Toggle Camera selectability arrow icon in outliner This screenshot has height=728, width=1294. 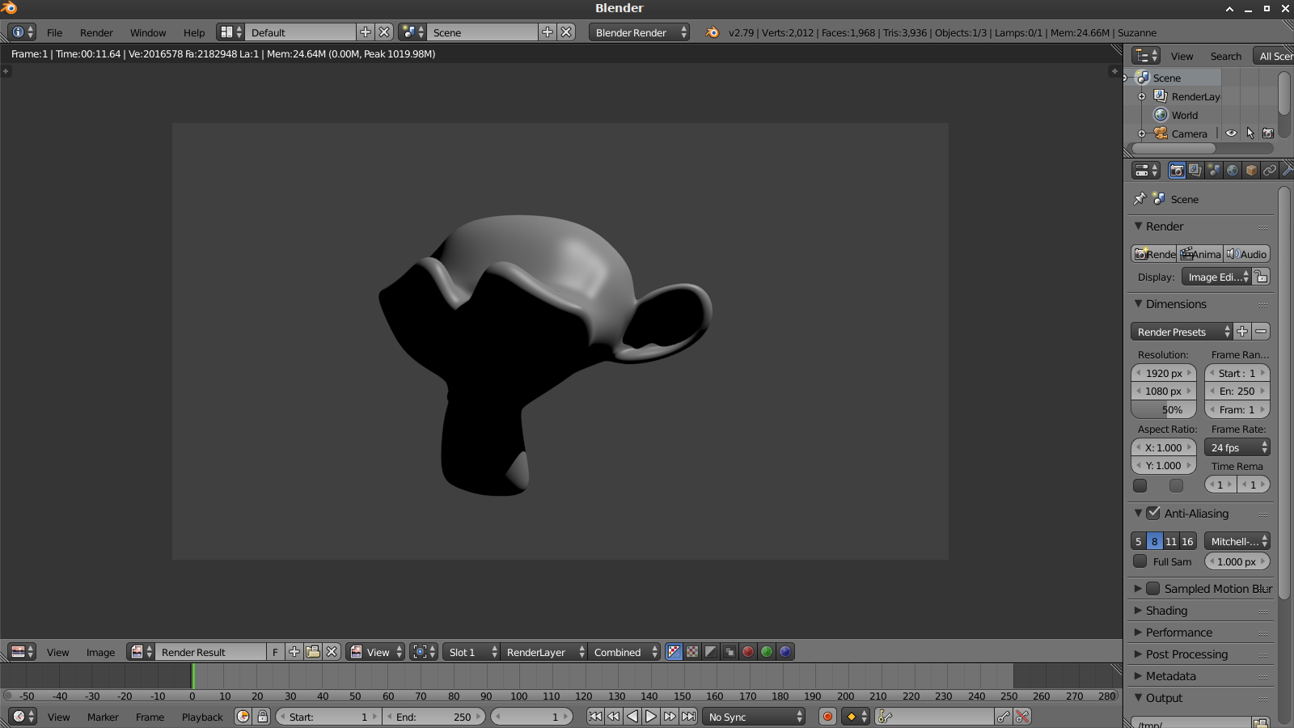[1250, 133]
